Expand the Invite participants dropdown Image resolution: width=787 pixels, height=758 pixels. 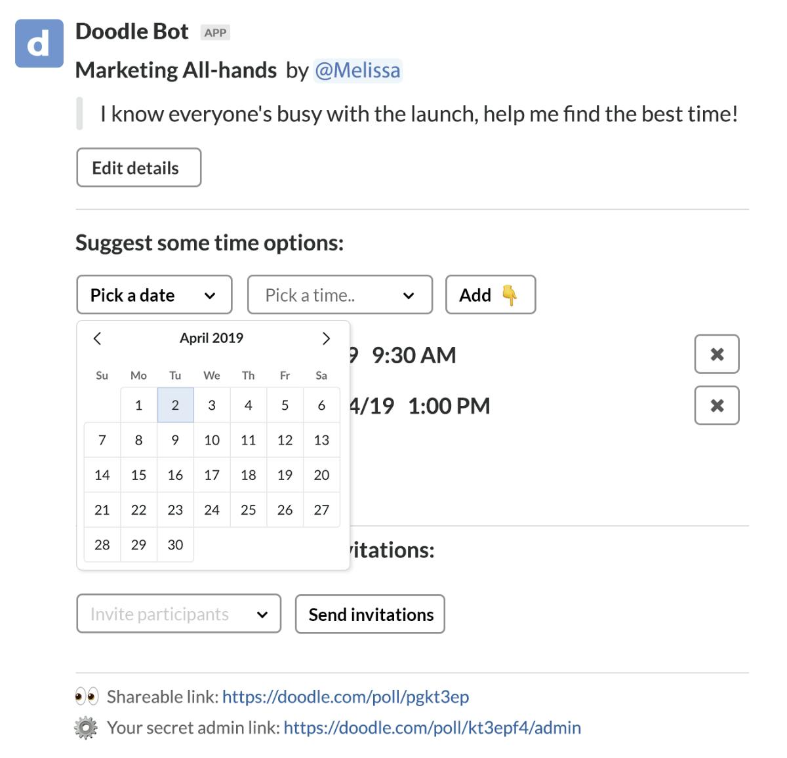(178, 614)
